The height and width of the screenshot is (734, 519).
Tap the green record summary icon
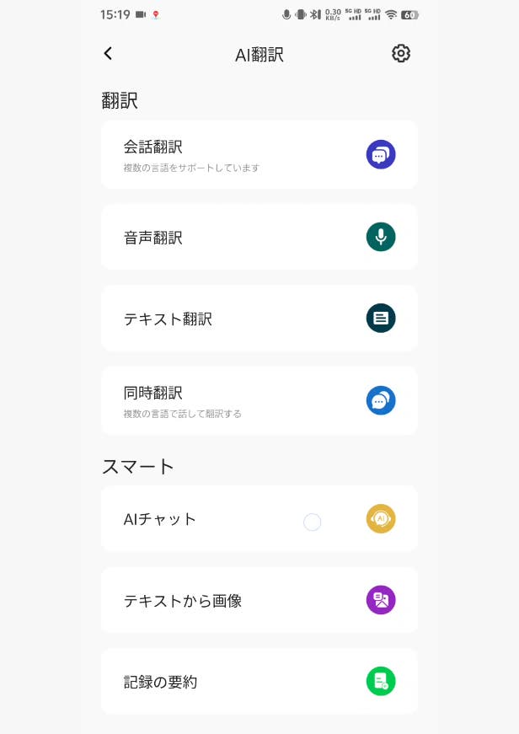click(381, 681)
